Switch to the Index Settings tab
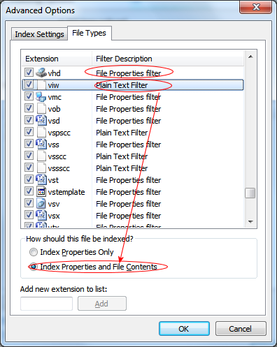Viewport: 277px width, 347px height. [x=39, y=34]
